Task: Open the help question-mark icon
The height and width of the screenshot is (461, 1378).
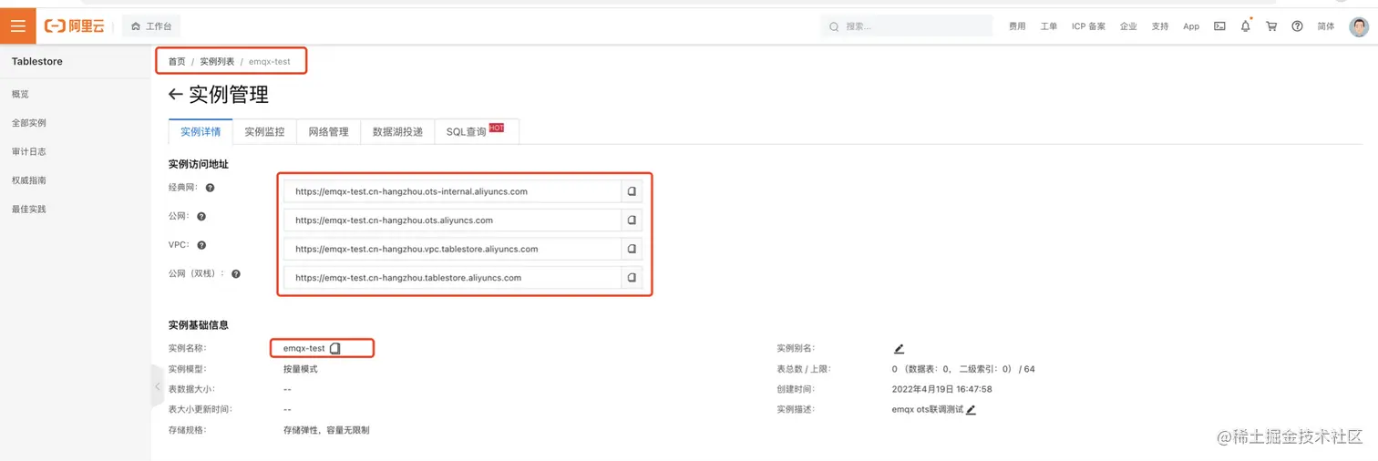Action: click(1297, 26)
